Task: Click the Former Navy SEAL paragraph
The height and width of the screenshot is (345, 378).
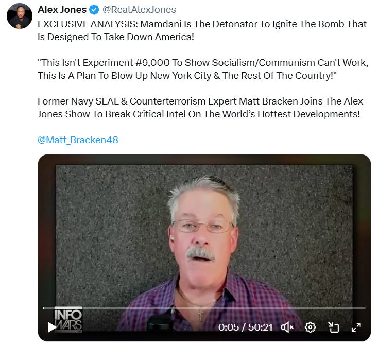Action: (200, 108)
